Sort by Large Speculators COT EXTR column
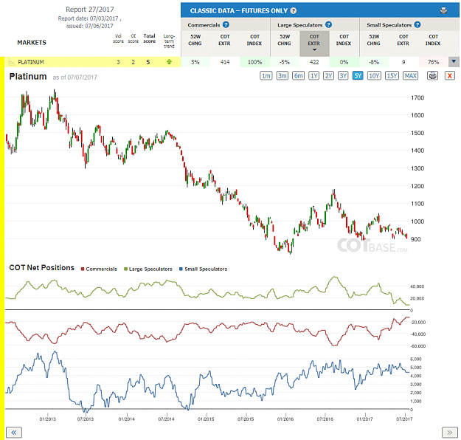 [x=314, y=44]
